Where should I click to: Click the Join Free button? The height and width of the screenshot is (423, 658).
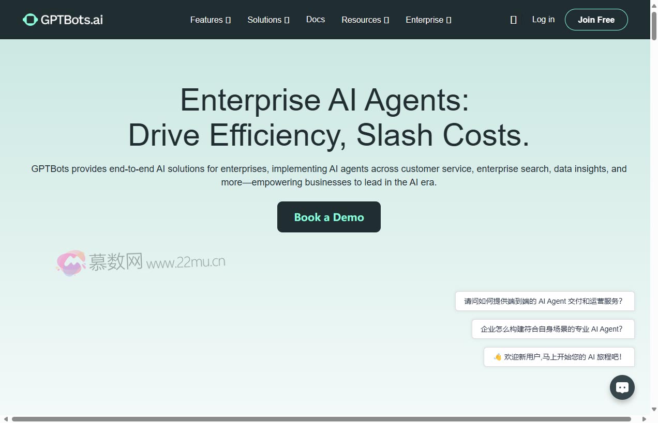(596, 19)
